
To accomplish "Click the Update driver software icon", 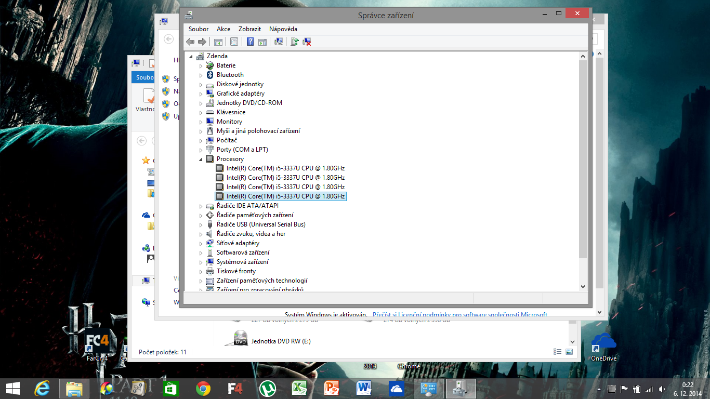I will click(295, 42).
